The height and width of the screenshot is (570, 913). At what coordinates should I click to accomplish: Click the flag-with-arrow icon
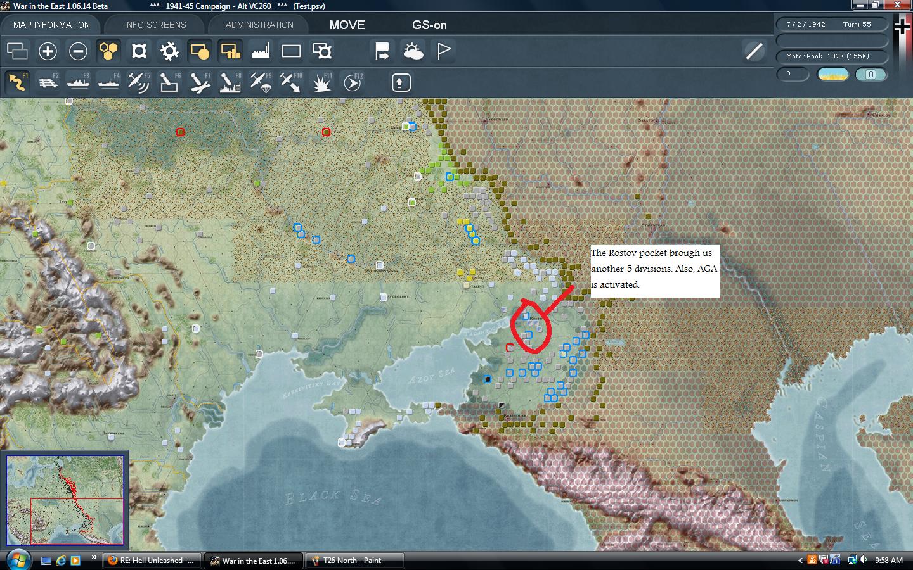pyautogui.click(x=382, y=51)
